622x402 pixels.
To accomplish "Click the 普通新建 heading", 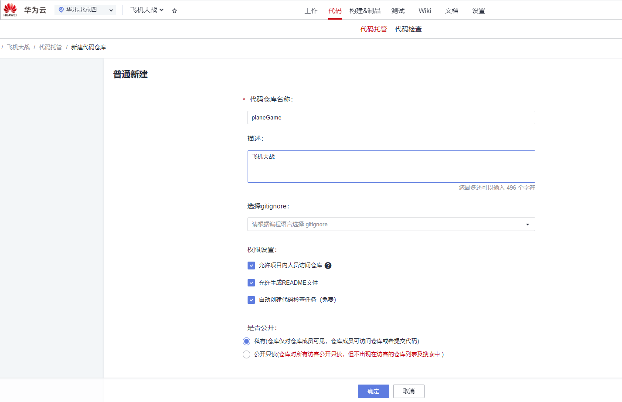I will click(x=130, y=75).
